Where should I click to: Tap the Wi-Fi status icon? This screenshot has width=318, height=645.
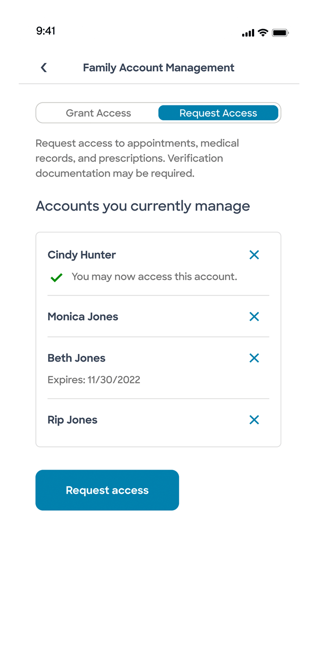tap(263, 32)
